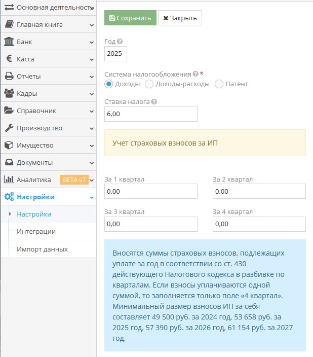Choose the Патент radio option
The width and height of the screenshot is (313, 357).
pos(219,84)
